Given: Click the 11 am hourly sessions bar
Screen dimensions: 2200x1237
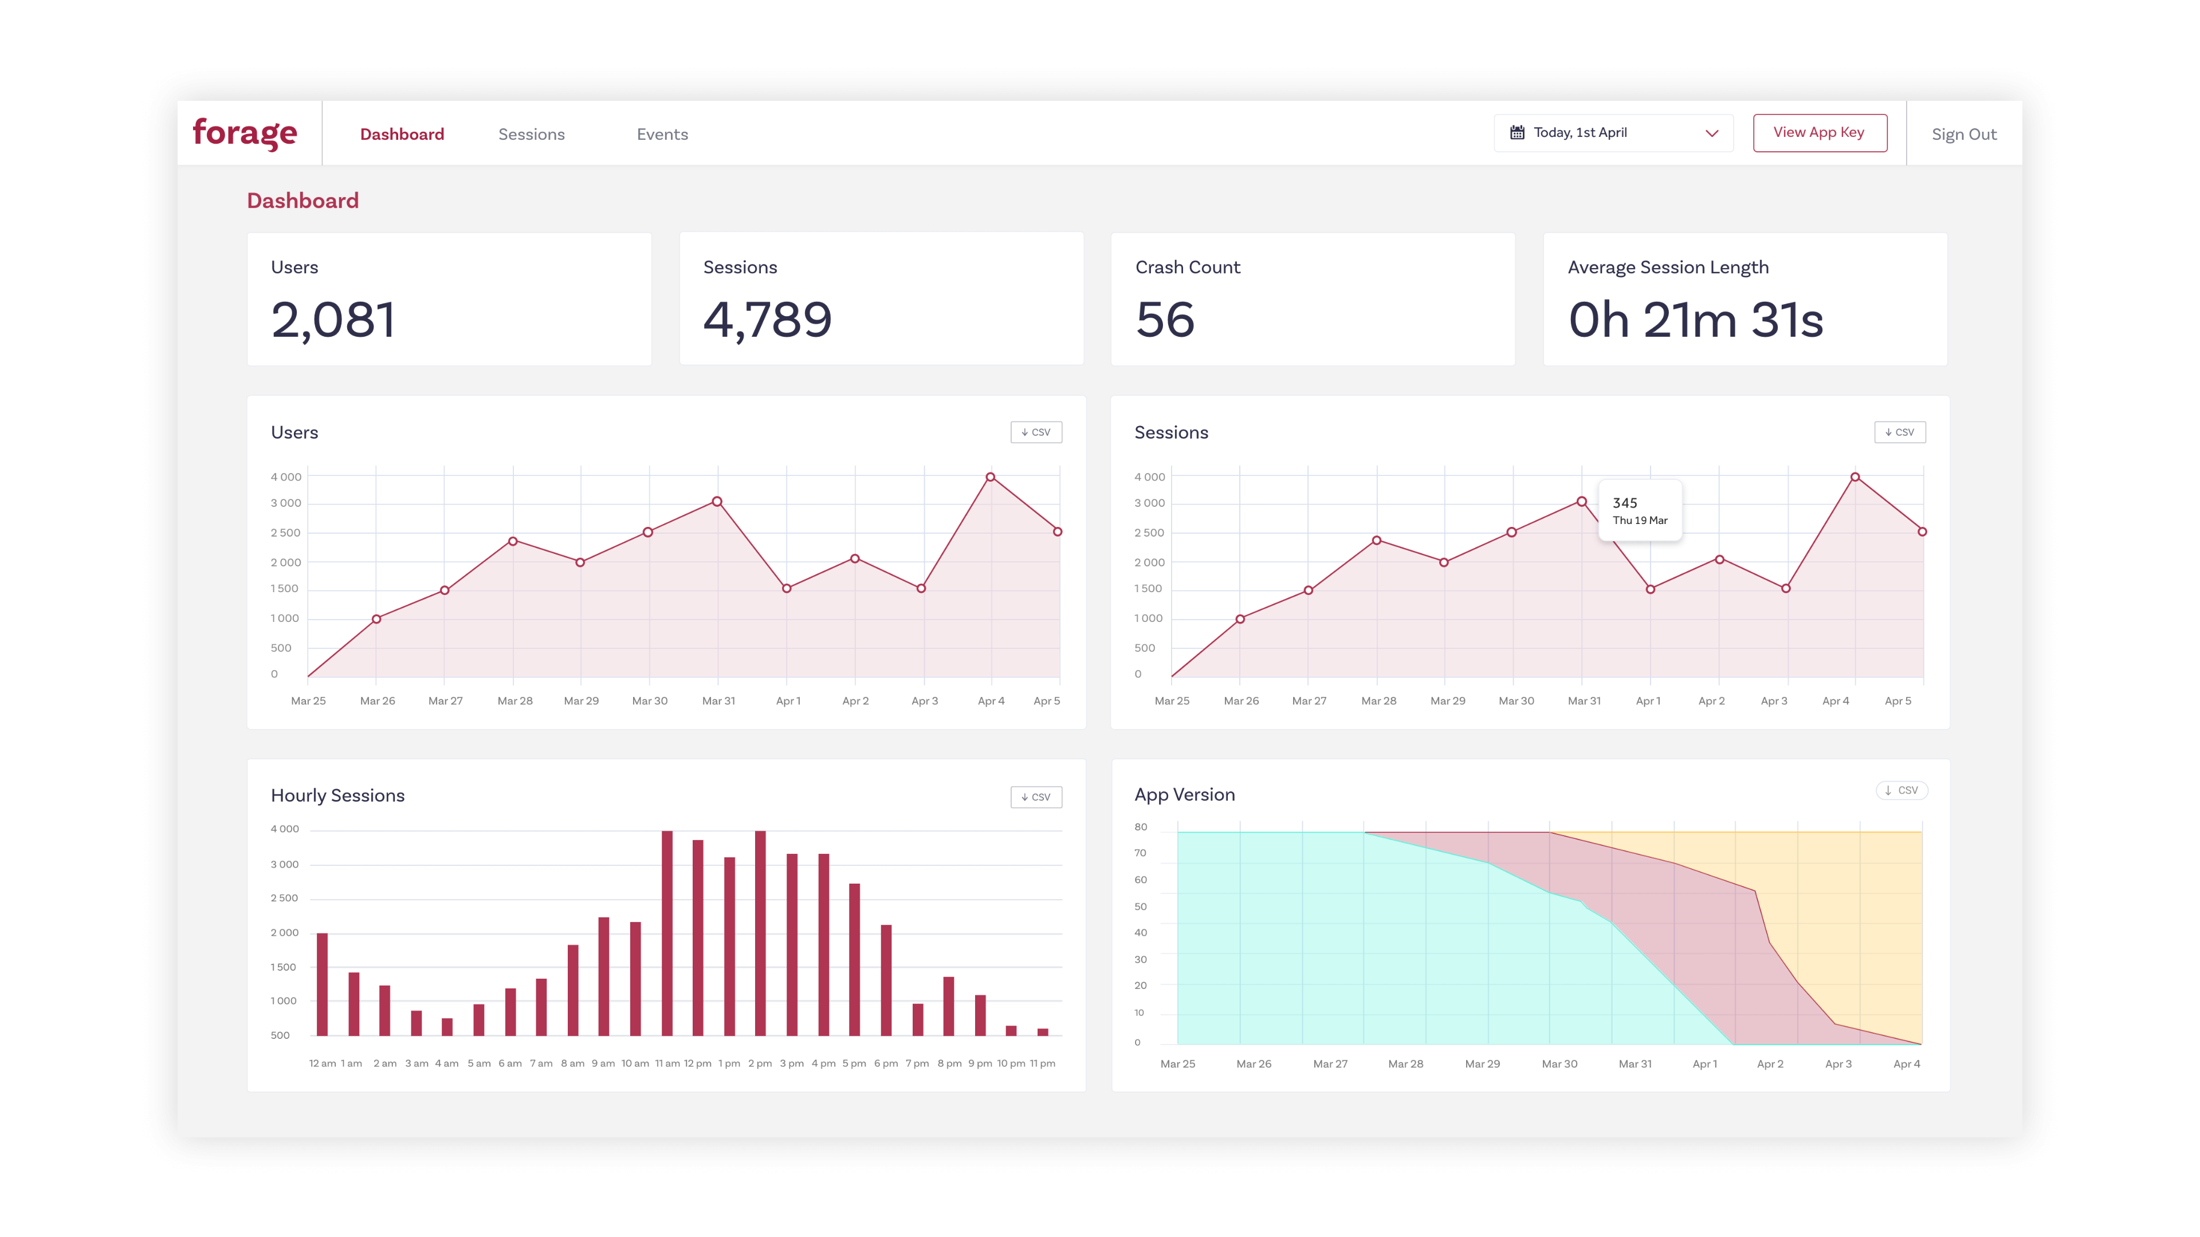Looking at the screenshot, I should [x=667, y=933].
